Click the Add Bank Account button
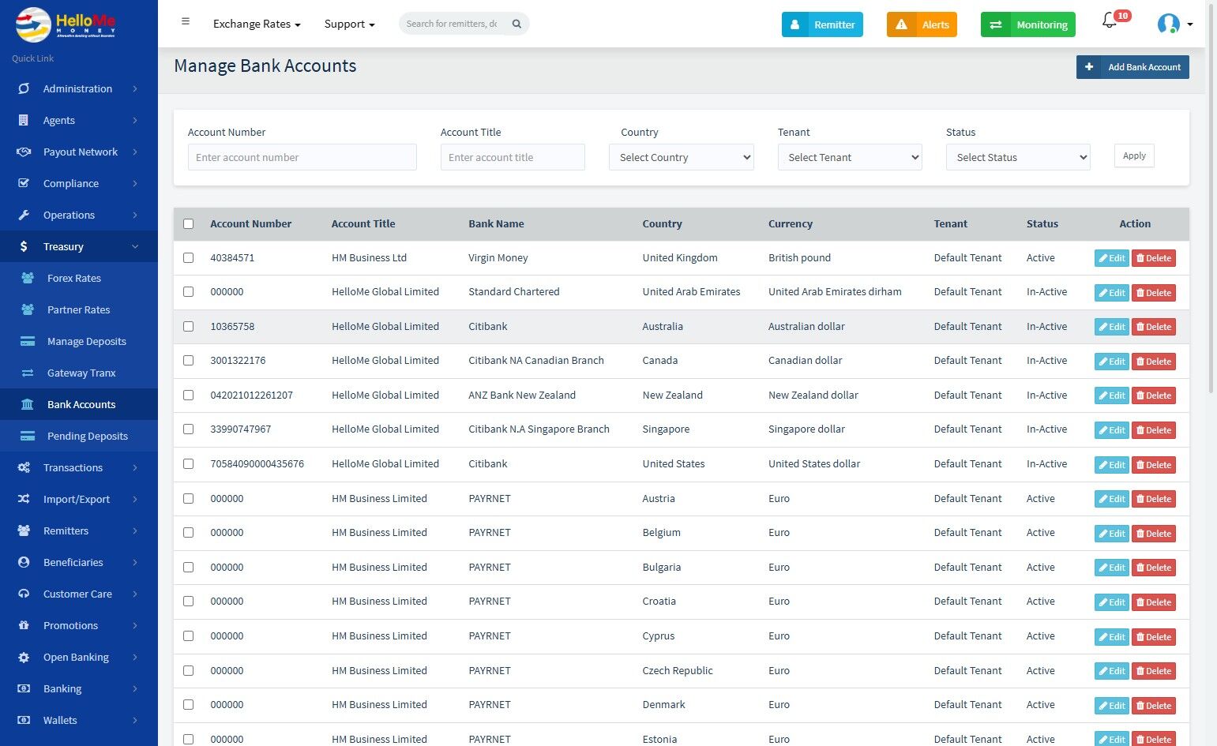1217x746 pixels. pyautogui.click(x=1132, y=67)
